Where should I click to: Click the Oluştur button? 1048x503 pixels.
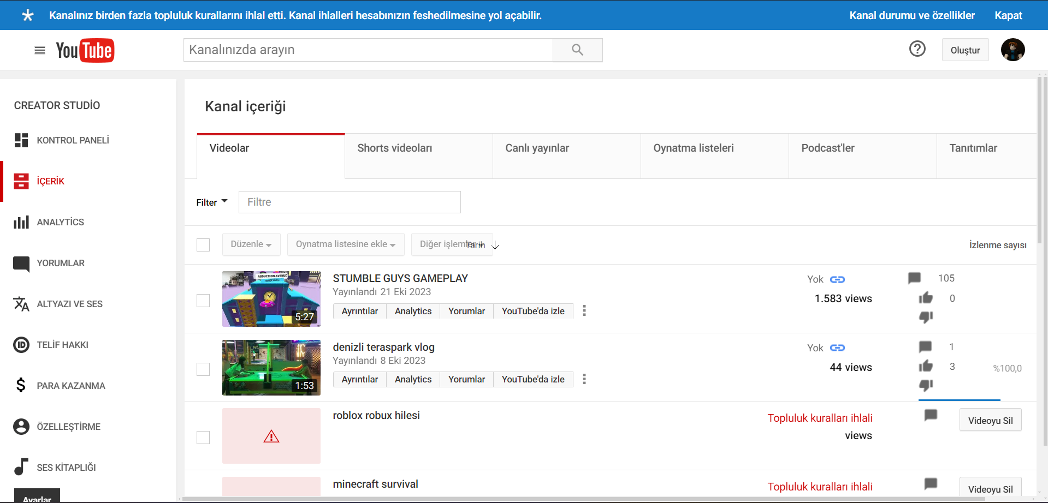tap(966, 50)
